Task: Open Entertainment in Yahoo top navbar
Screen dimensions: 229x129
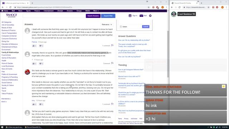Action: 49,11
